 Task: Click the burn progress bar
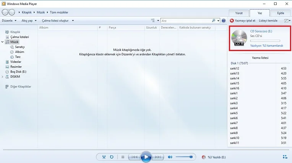click(x=265, y=41)
